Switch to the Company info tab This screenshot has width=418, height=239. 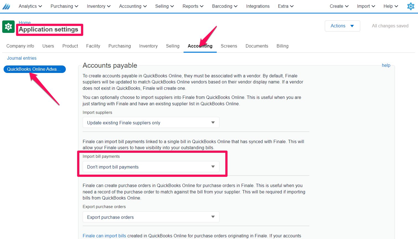coord(20,46)
